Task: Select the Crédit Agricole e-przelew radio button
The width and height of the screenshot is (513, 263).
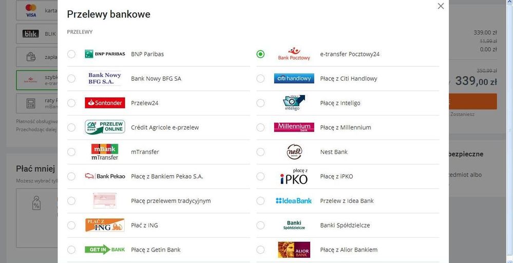Action: point(71,127)
